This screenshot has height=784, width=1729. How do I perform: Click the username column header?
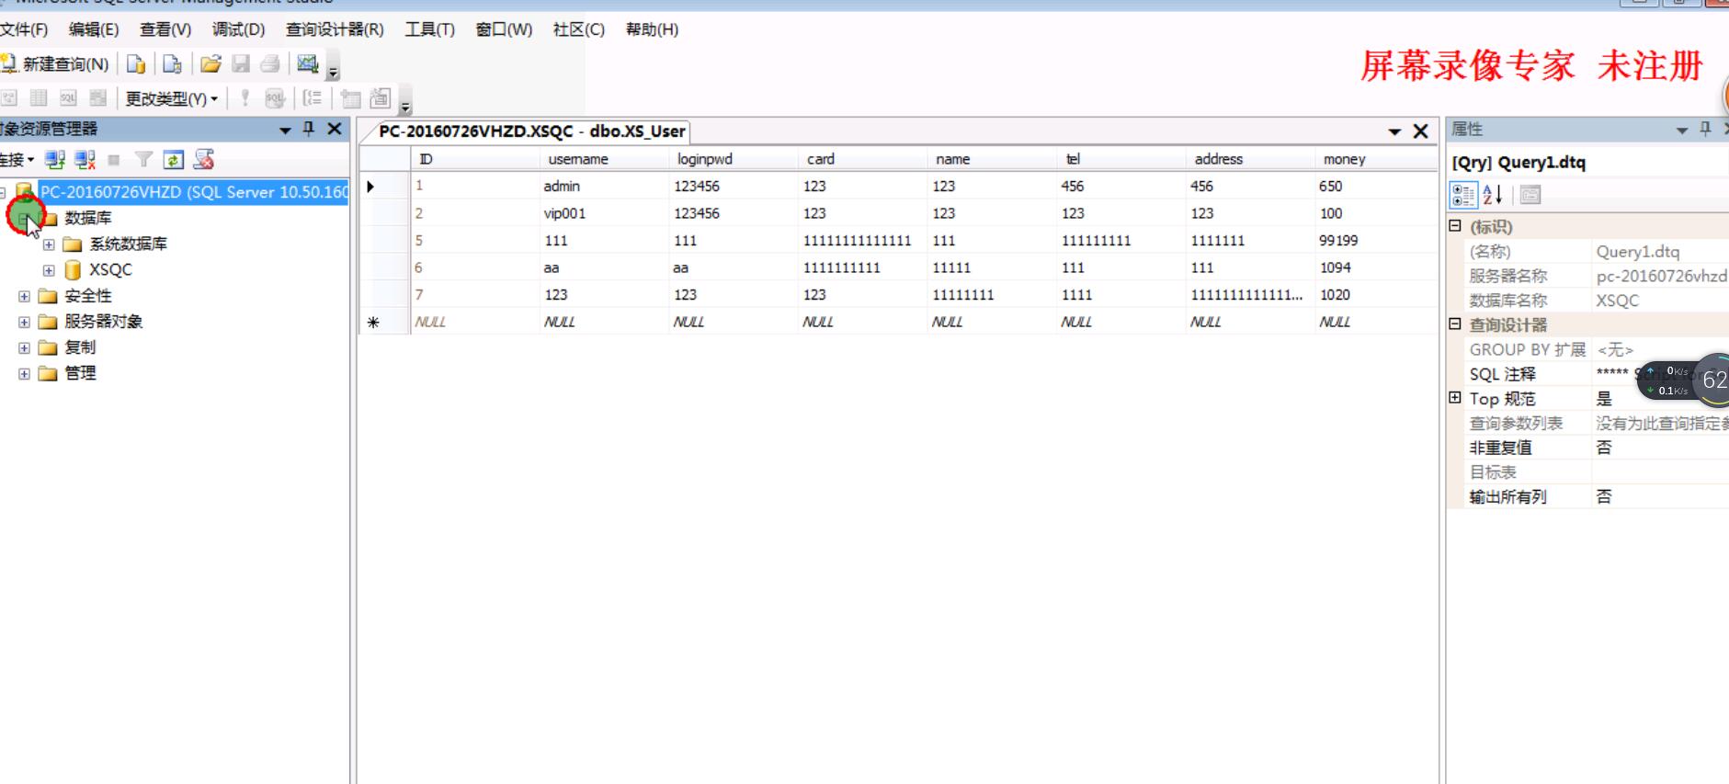tap(604, 159)
